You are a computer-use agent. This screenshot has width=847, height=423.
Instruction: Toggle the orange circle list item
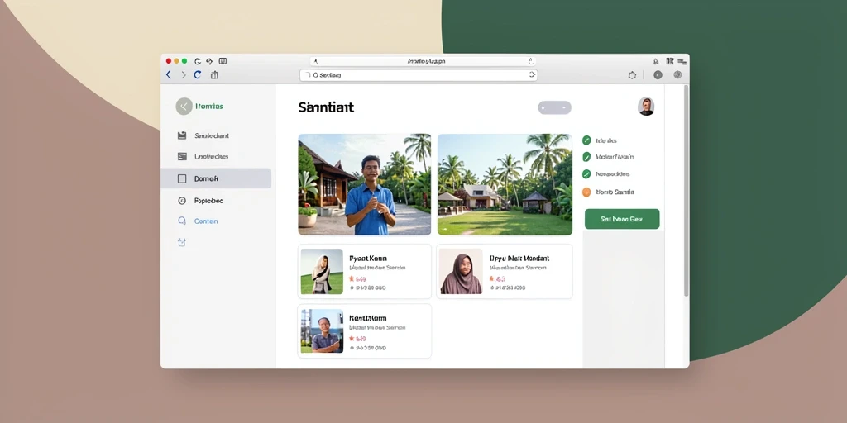click(x=586, y=192)
